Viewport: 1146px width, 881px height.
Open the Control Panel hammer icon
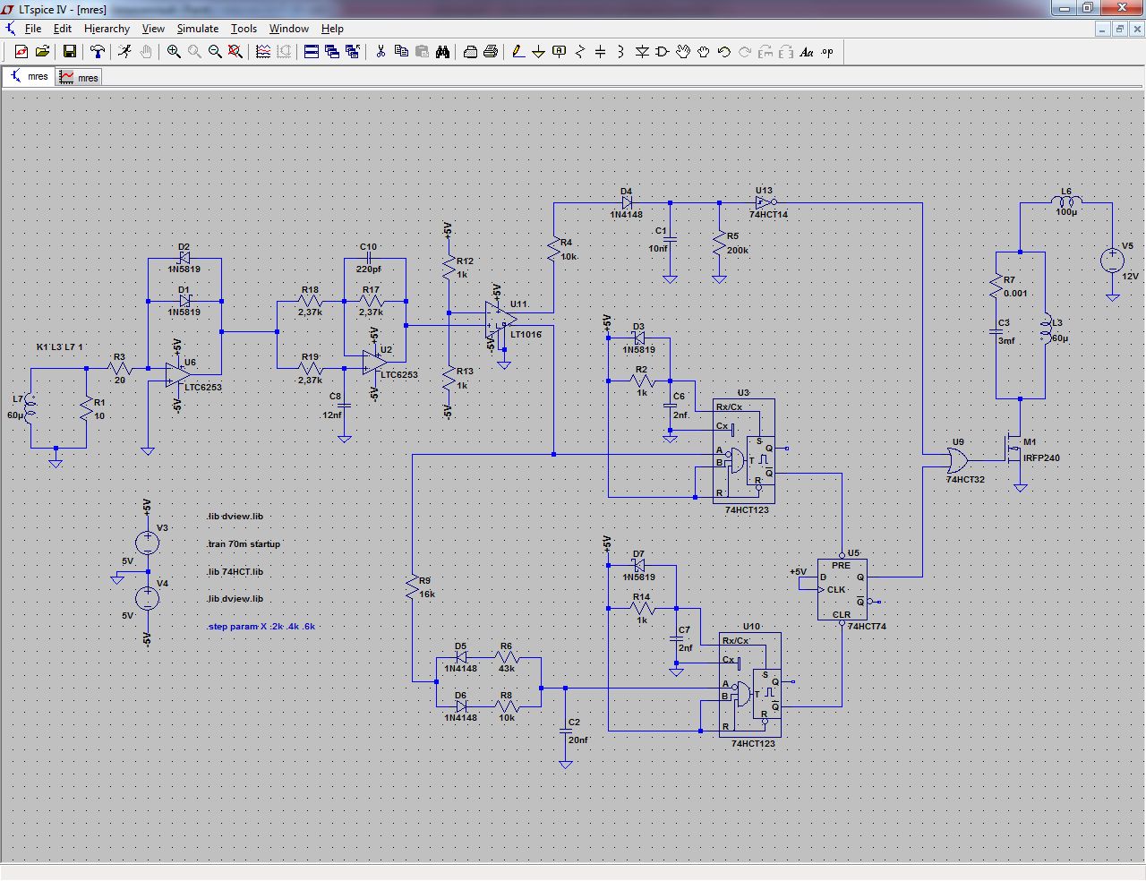(98, 52)
